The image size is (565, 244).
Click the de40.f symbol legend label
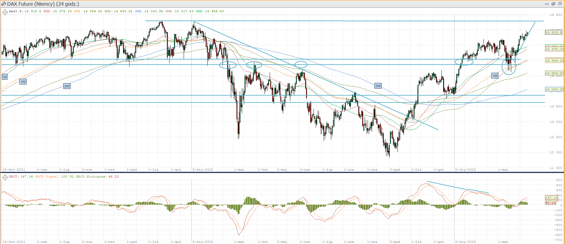[16, 11]
